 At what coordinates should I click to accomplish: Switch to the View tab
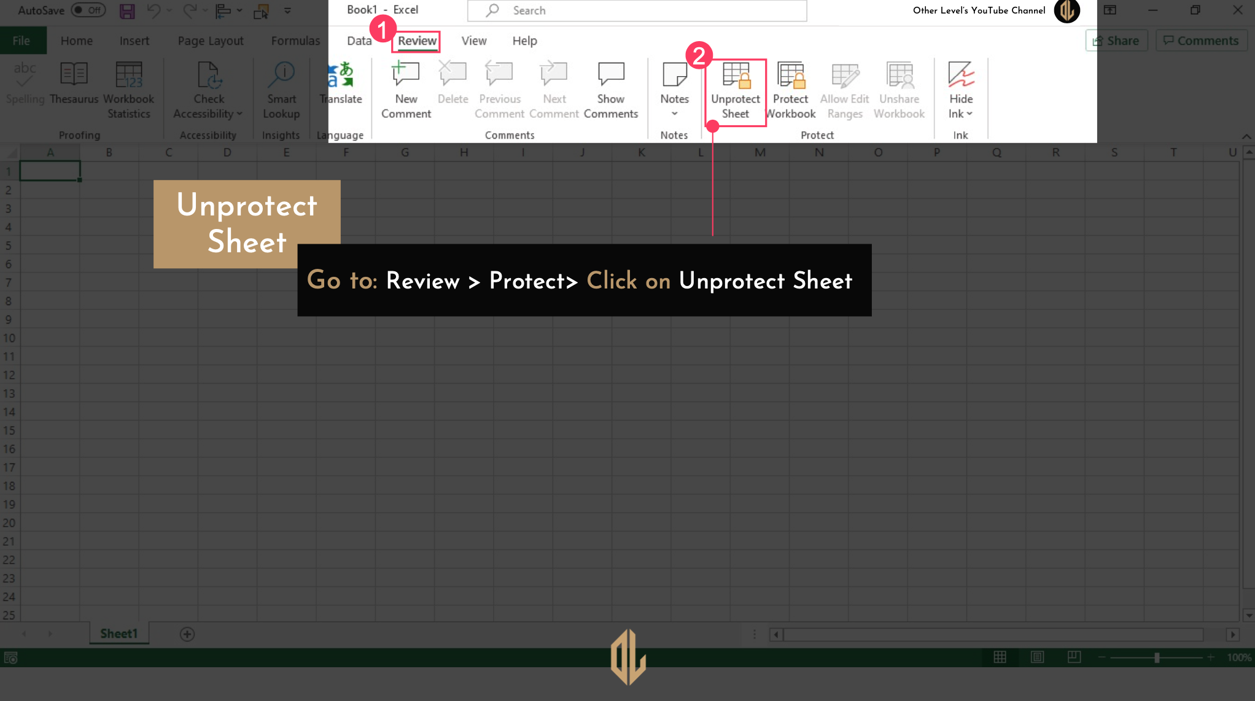coord(474,41)
